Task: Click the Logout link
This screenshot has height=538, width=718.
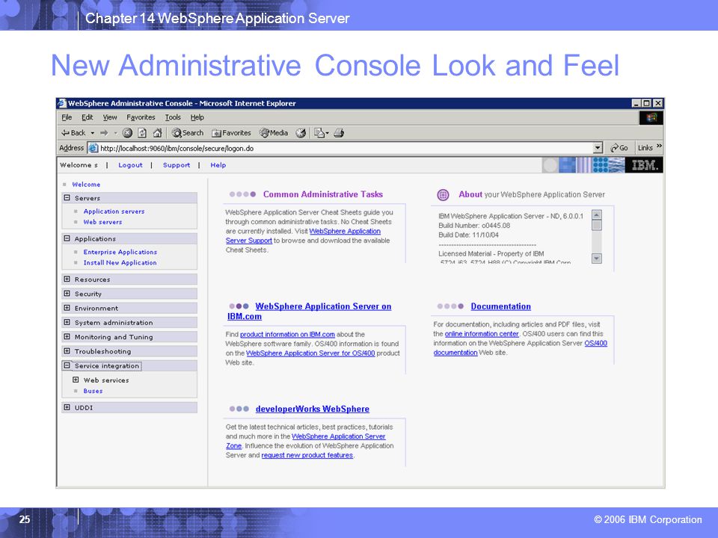Action: [130, 165]
